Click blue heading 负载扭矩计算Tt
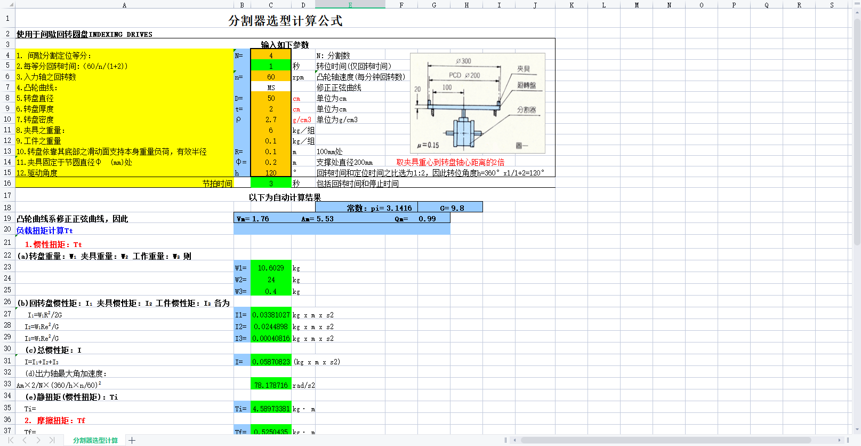Image resolution: width=861 pixels, height=446 pixels. pyautogui.click(x=44, y=230)
